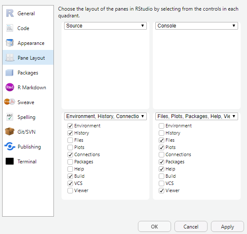This screenshot has height=234, width=247.
Task: Click the Appearance paint bucket icon
Action: coord(10,43)
